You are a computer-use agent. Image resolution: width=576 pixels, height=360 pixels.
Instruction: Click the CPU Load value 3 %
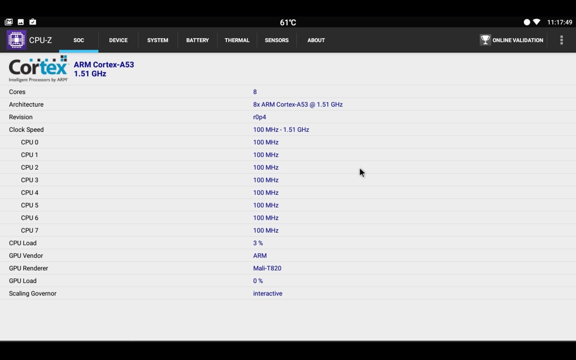click(258, 243)
